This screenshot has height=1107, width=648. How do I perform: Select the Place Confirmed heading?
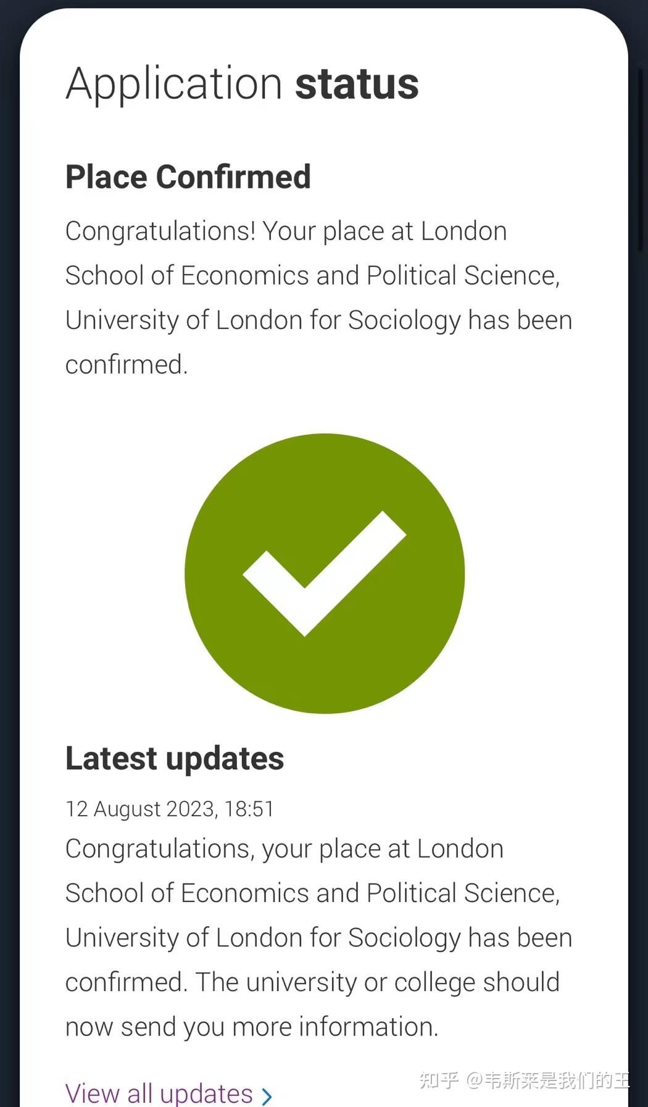pos(188,177)
